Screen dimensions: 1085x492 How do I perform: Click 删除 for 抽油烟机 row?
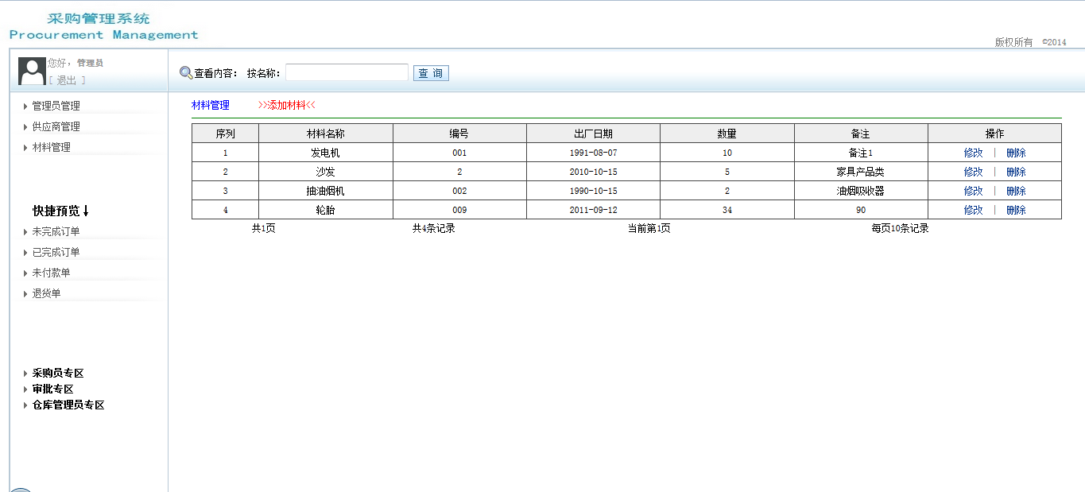pos(1016,191)
